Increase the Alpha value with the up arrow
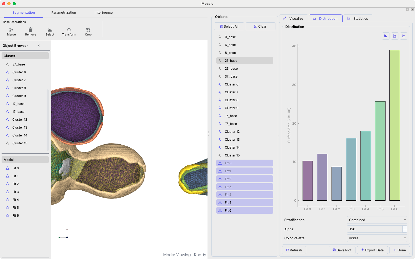The height and width of the screenshot is (259, 415). (405, 227)
